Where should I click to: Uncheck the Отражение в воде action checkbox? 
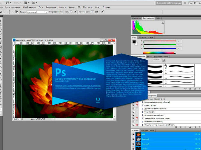tap(133, 115)
